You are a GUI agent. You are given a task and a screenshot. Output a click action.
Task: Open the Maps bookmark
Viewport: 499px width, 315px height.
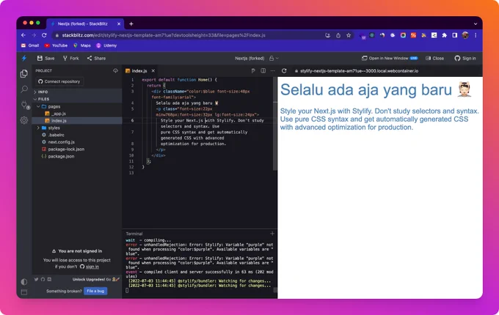coord(82,45)
